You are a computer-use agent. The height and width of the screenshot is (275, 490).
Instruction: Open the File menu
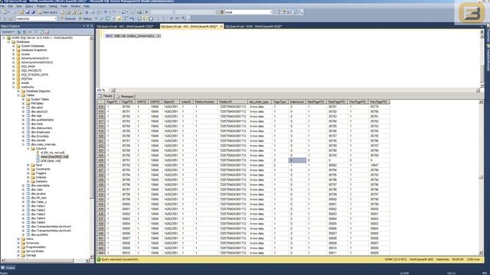[x=2, y=6]
